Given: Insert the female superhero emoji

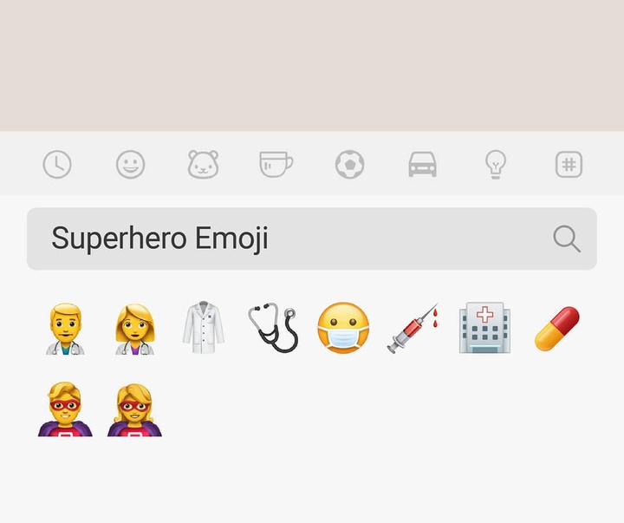Looking at the screenshot, I should click(x=134, y=410).
